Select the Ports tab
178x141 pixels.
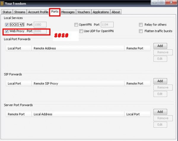point(55,12)
